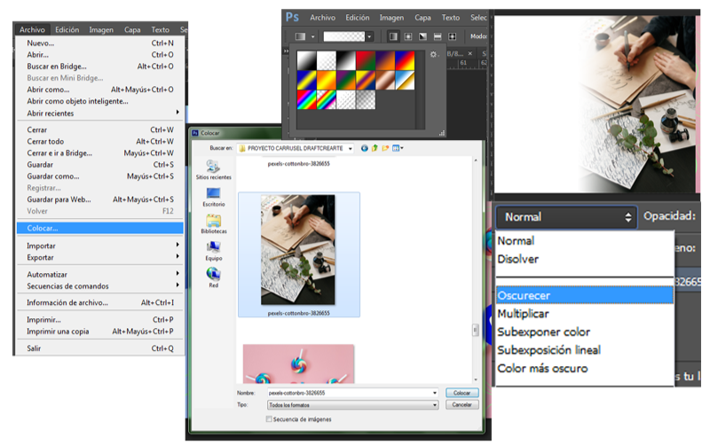Screen dimensions: 710x445
Task: Select Color más oscuro blend mode
Action: point(585,368)
